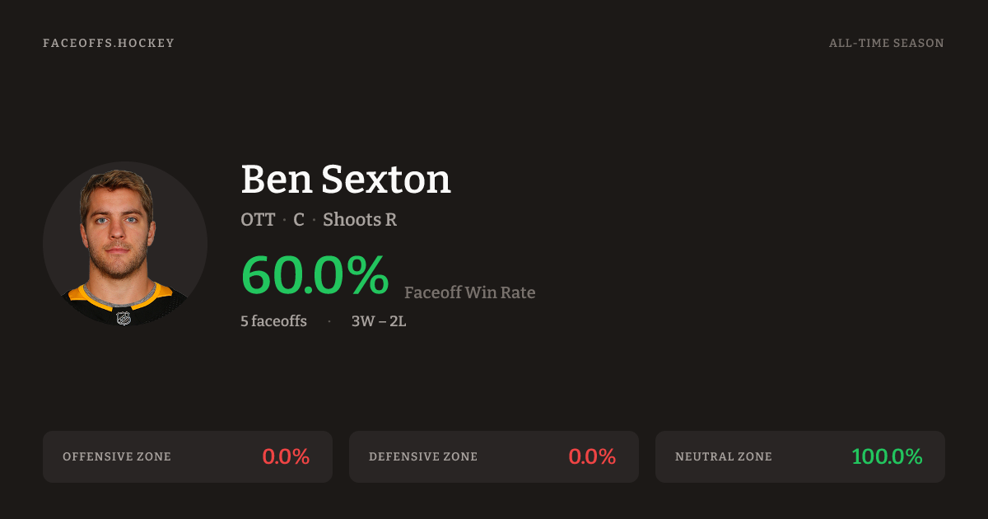Screen dimensions: 988x519
Task: Click the Ben Sexton player name
Action: pos(346,180)
